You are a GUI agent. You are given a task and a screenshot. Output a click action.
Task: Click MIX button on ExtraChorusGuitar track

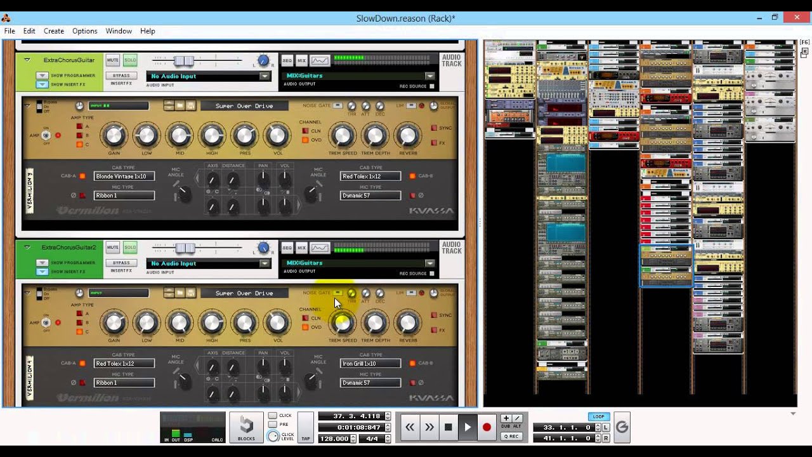point(301,60)
